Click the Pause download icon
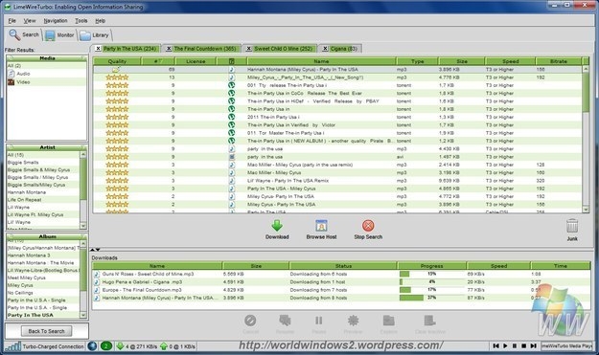Screen dimensions: 599x355 (x=319, y=321)
